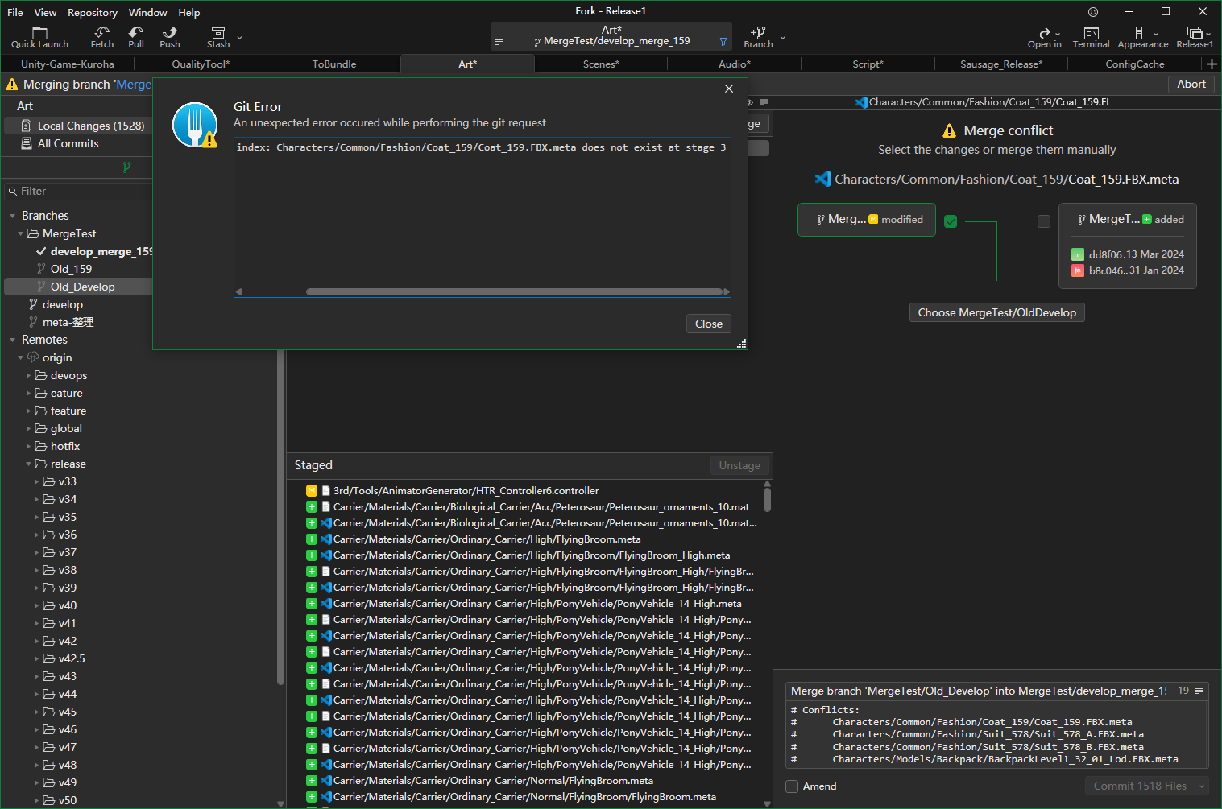Abort the merge in progress
Viewport: 1222px width, 809px height.
(x=1191, y=85)
